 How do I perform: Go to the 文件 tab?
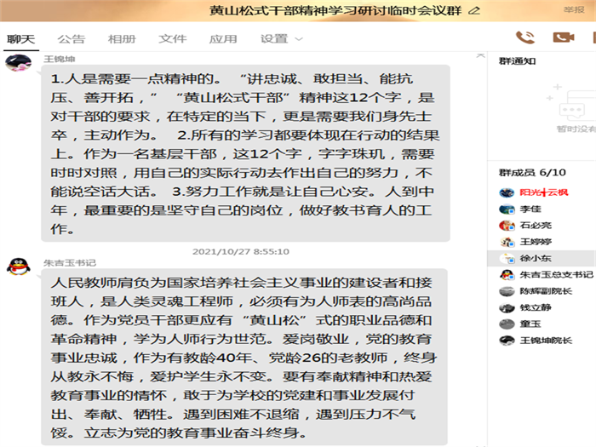click(x=173, y=39)
